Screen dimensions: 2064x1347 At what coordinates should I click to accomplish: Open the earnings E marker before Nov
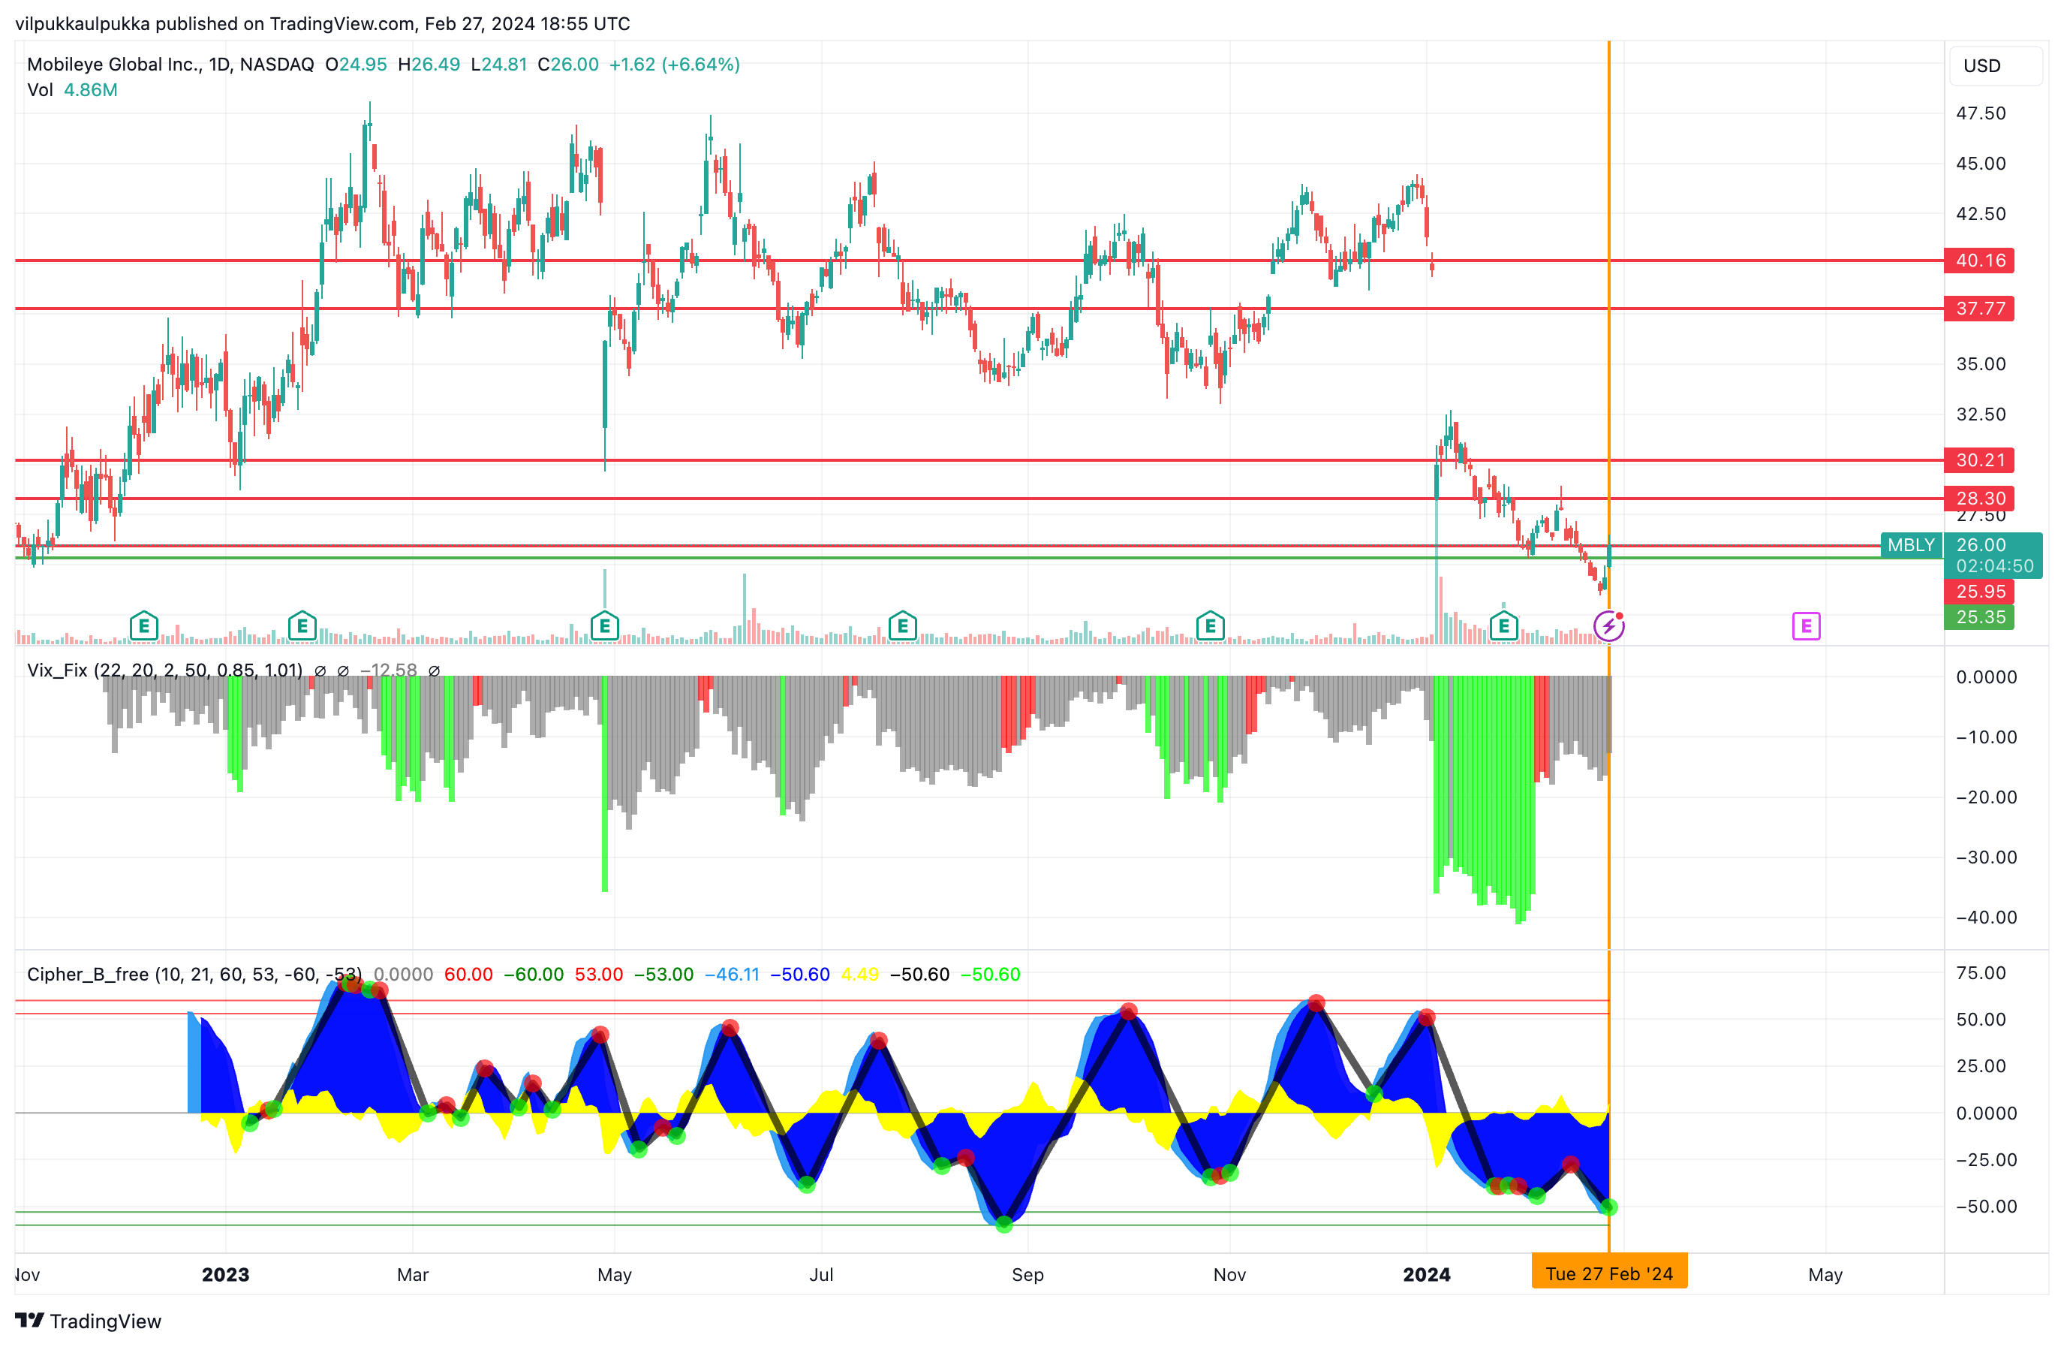[x=1210, y=625]
